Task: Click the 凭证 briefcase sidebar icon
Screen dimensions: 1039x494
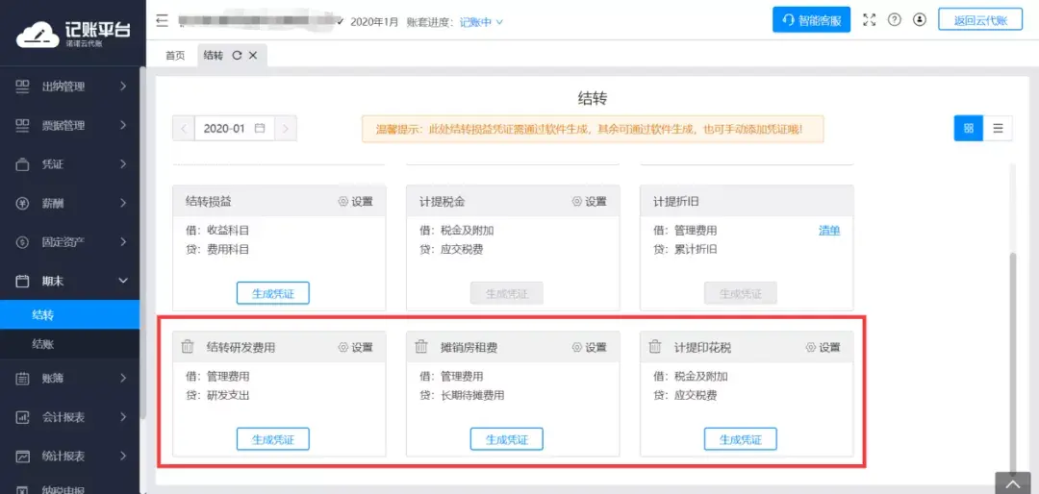Action: pyautogui.click(x=22, y=164)
